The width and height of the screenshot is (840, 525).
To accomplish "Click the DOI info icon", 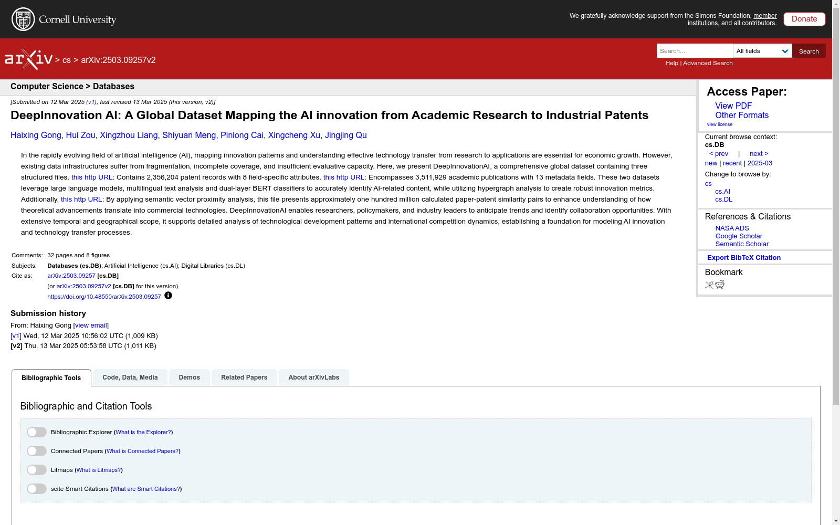I will click(x=168, y=296).
